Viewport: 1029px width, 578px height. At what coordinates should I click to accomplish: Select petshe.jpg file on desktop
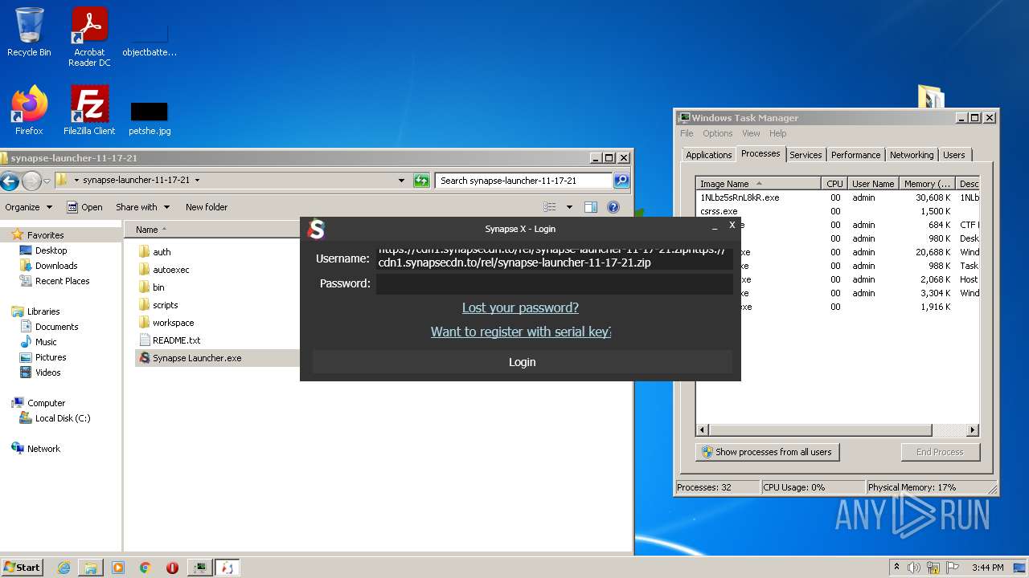[x=150, y=118]
